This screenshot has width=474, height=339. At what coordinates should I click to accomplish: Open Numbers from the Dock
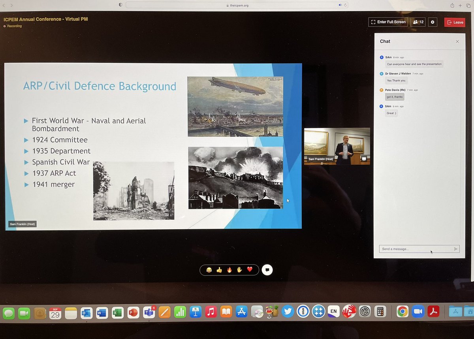(x=180, y=313)
